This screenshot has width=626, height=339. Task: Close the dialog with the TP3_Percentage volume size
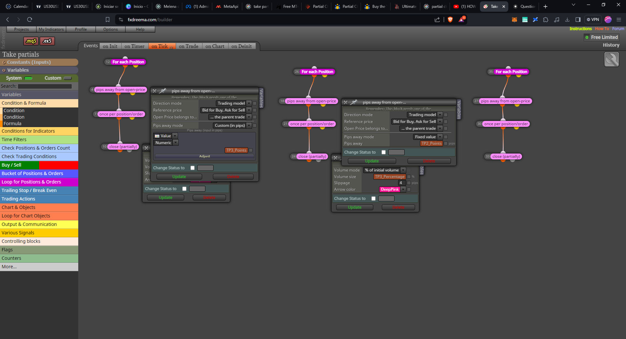pyautogui.click(x=335, y=158)
